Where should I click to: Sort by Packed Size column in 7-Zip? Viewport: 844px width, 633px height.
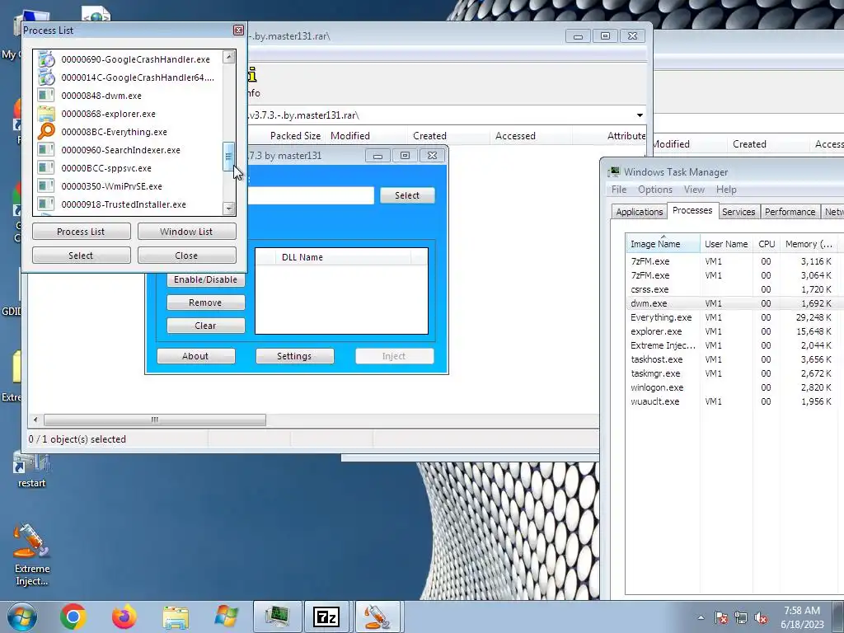(x=296, y=136)
